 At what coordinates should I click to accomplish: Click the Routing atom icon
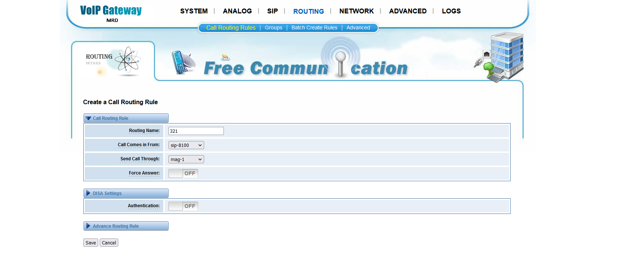128,60
